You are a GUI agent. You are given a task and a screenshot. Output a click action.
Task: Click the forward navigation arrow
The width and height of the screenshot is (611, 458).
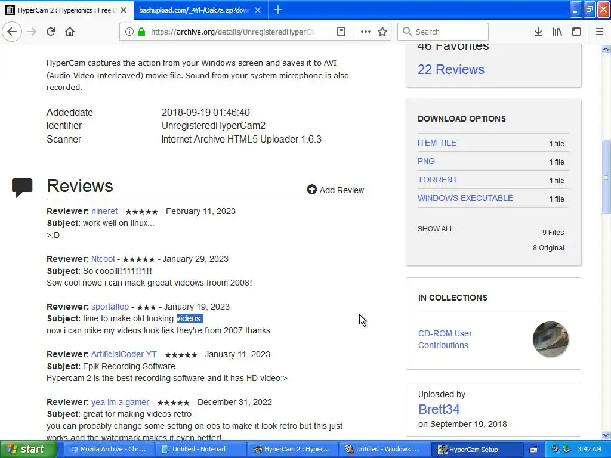click(x=32, y=32)
